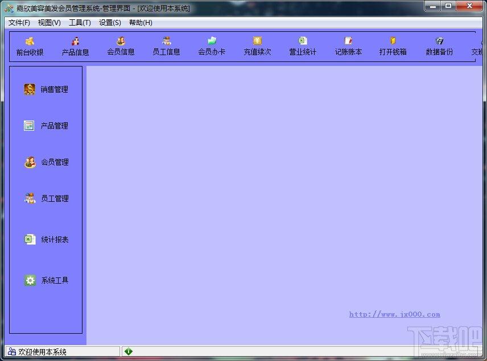This screenshot has width=487, height=361.
Task: Open 统计报表 in the left panel
Action: pos(47,239)
